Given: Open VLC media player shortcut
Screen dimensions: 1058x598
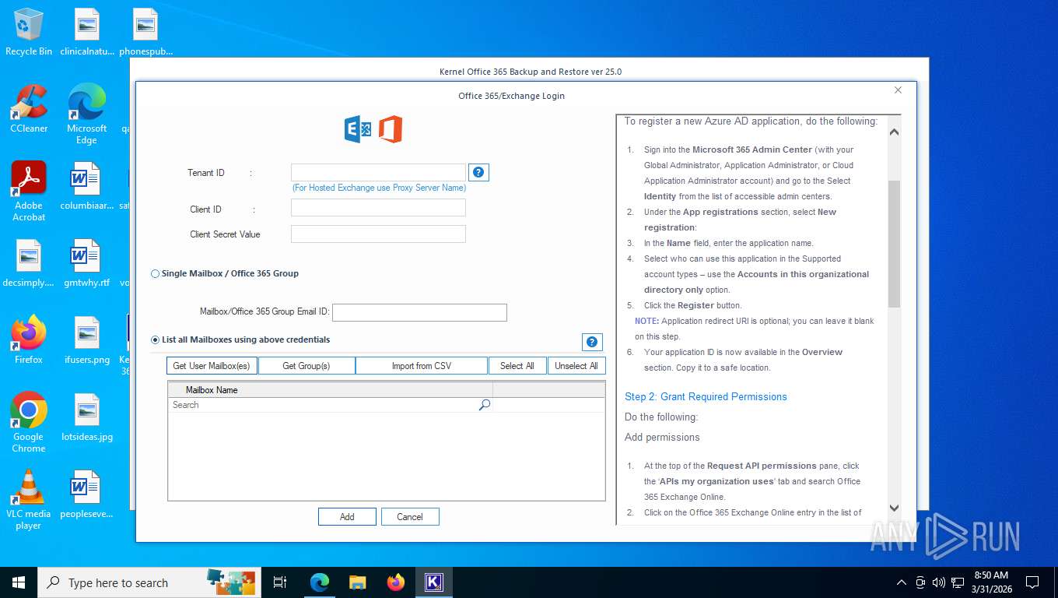Looking at the screenshot, I should point(29,499).
